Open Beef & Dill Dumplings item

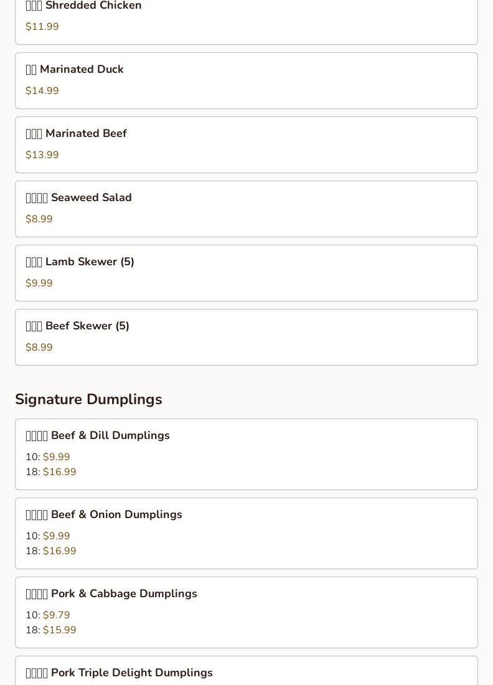pyautogui.click(x=247, y=455)
